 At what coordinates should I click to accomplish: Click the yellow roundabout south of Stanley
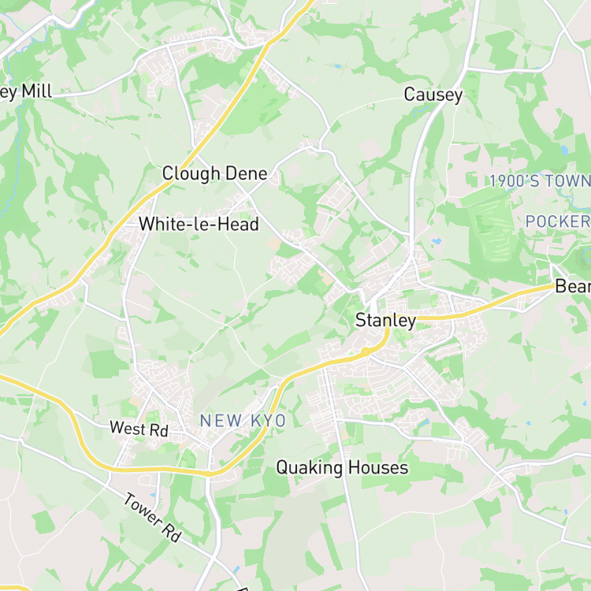pyautogui.click(x=365, y=352)
